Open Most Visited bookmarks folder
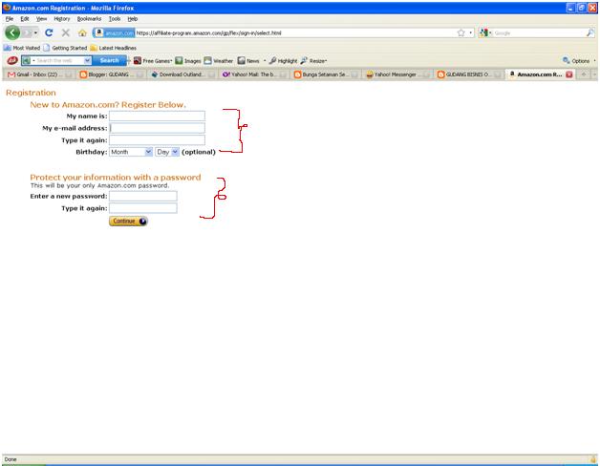The image size is (600, 466). point(22,48)
